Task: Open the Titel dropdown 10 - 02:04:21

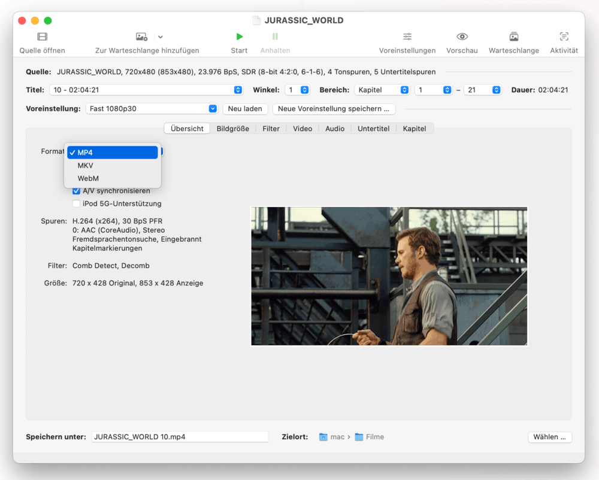Action: [x=146, y=90]
